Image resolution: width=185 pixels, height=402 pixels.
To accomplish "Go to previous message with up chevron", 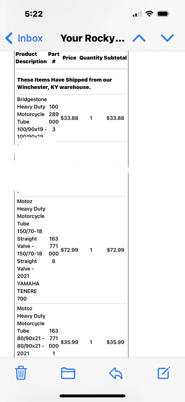I will click(139, 38).
